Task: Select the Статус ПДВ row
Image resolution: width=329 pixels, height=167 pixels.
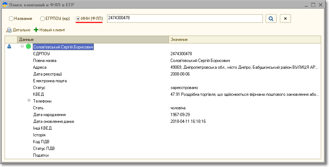Action: pos(44,148)
